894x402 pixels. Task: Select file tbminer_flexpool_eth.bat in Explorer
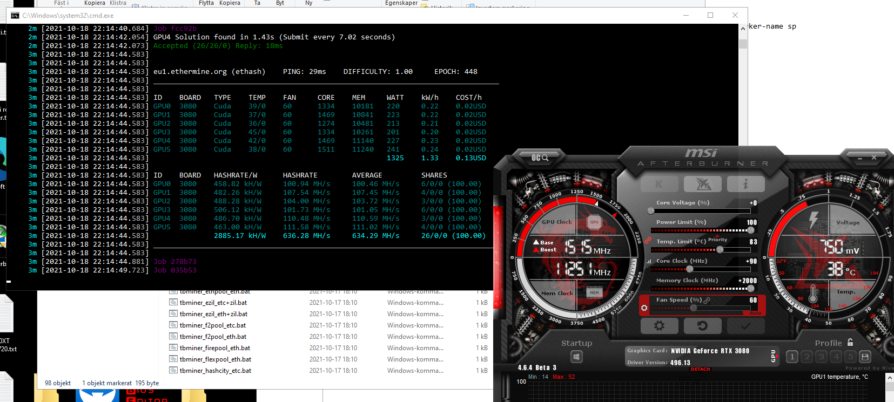tap(216, 359)
